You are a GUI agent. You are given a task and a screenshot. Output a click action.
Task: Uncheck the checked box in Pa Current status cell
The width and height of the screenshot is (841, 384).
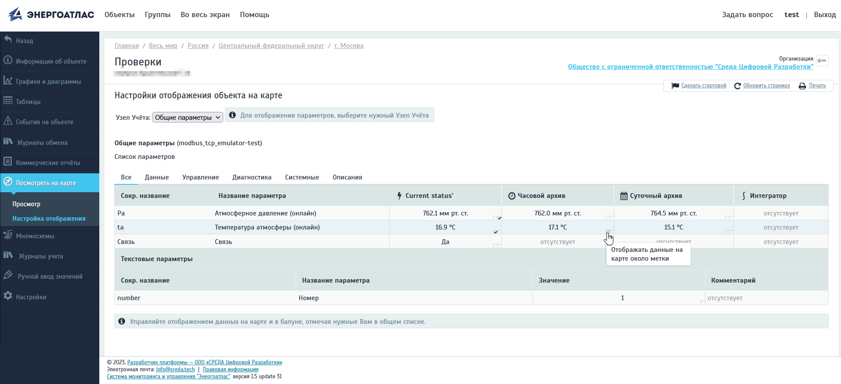click(499, 218)
